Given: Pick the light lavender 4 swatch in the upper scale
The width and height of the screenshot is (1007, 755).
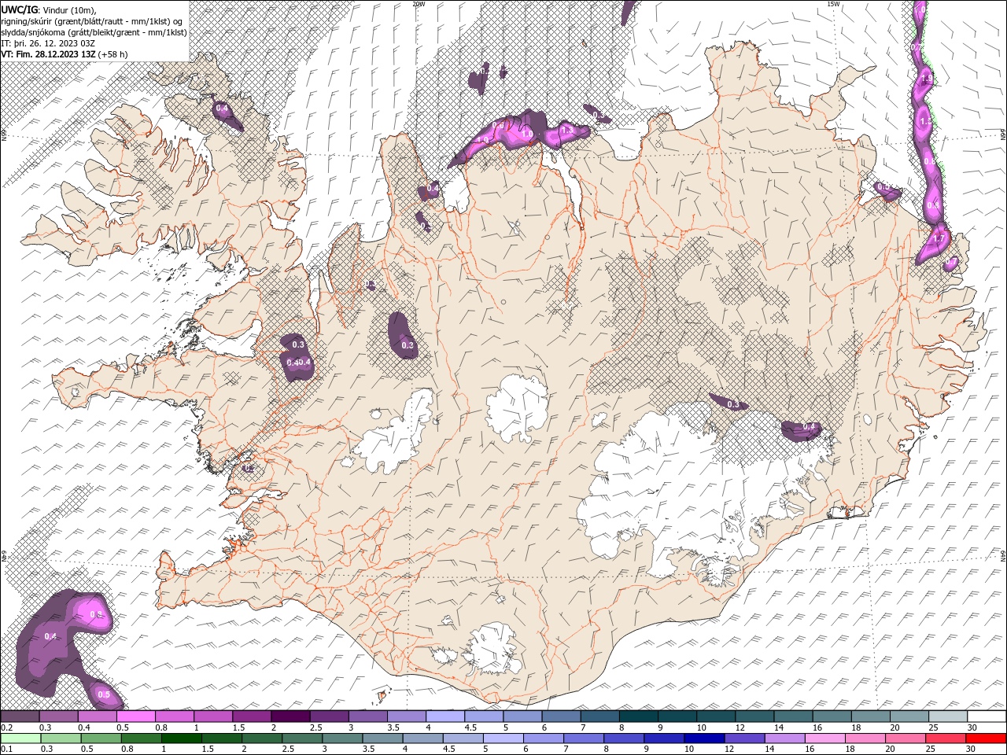Looking at the screenshot, I should 445,716.
